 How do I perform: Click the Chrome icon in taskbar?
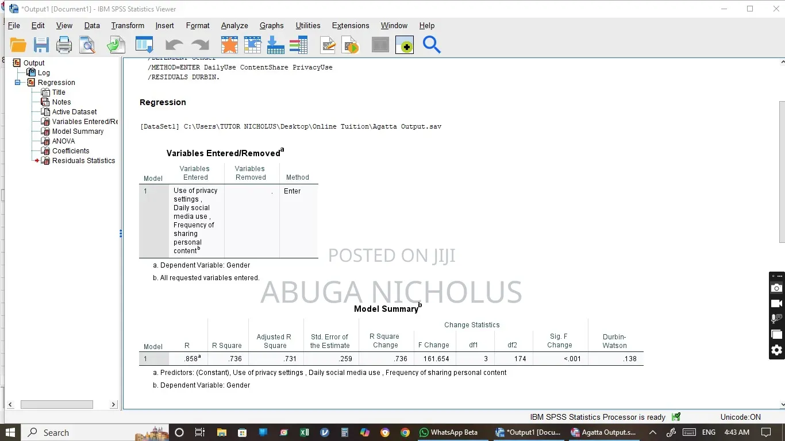[405, 432]
